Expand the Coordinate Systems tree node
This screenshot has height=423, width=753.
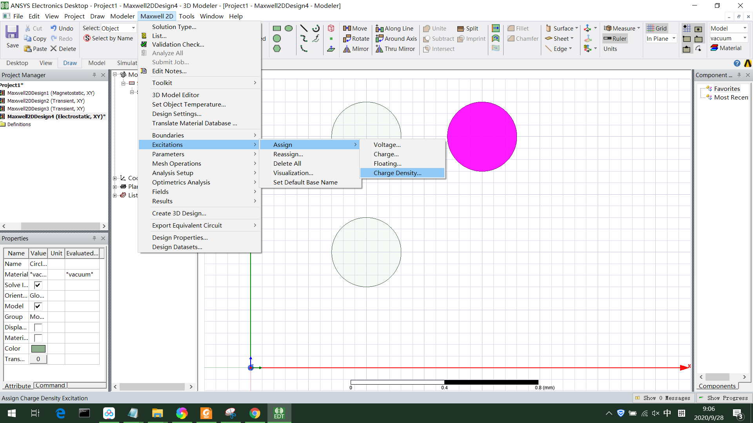click(115, 178)
